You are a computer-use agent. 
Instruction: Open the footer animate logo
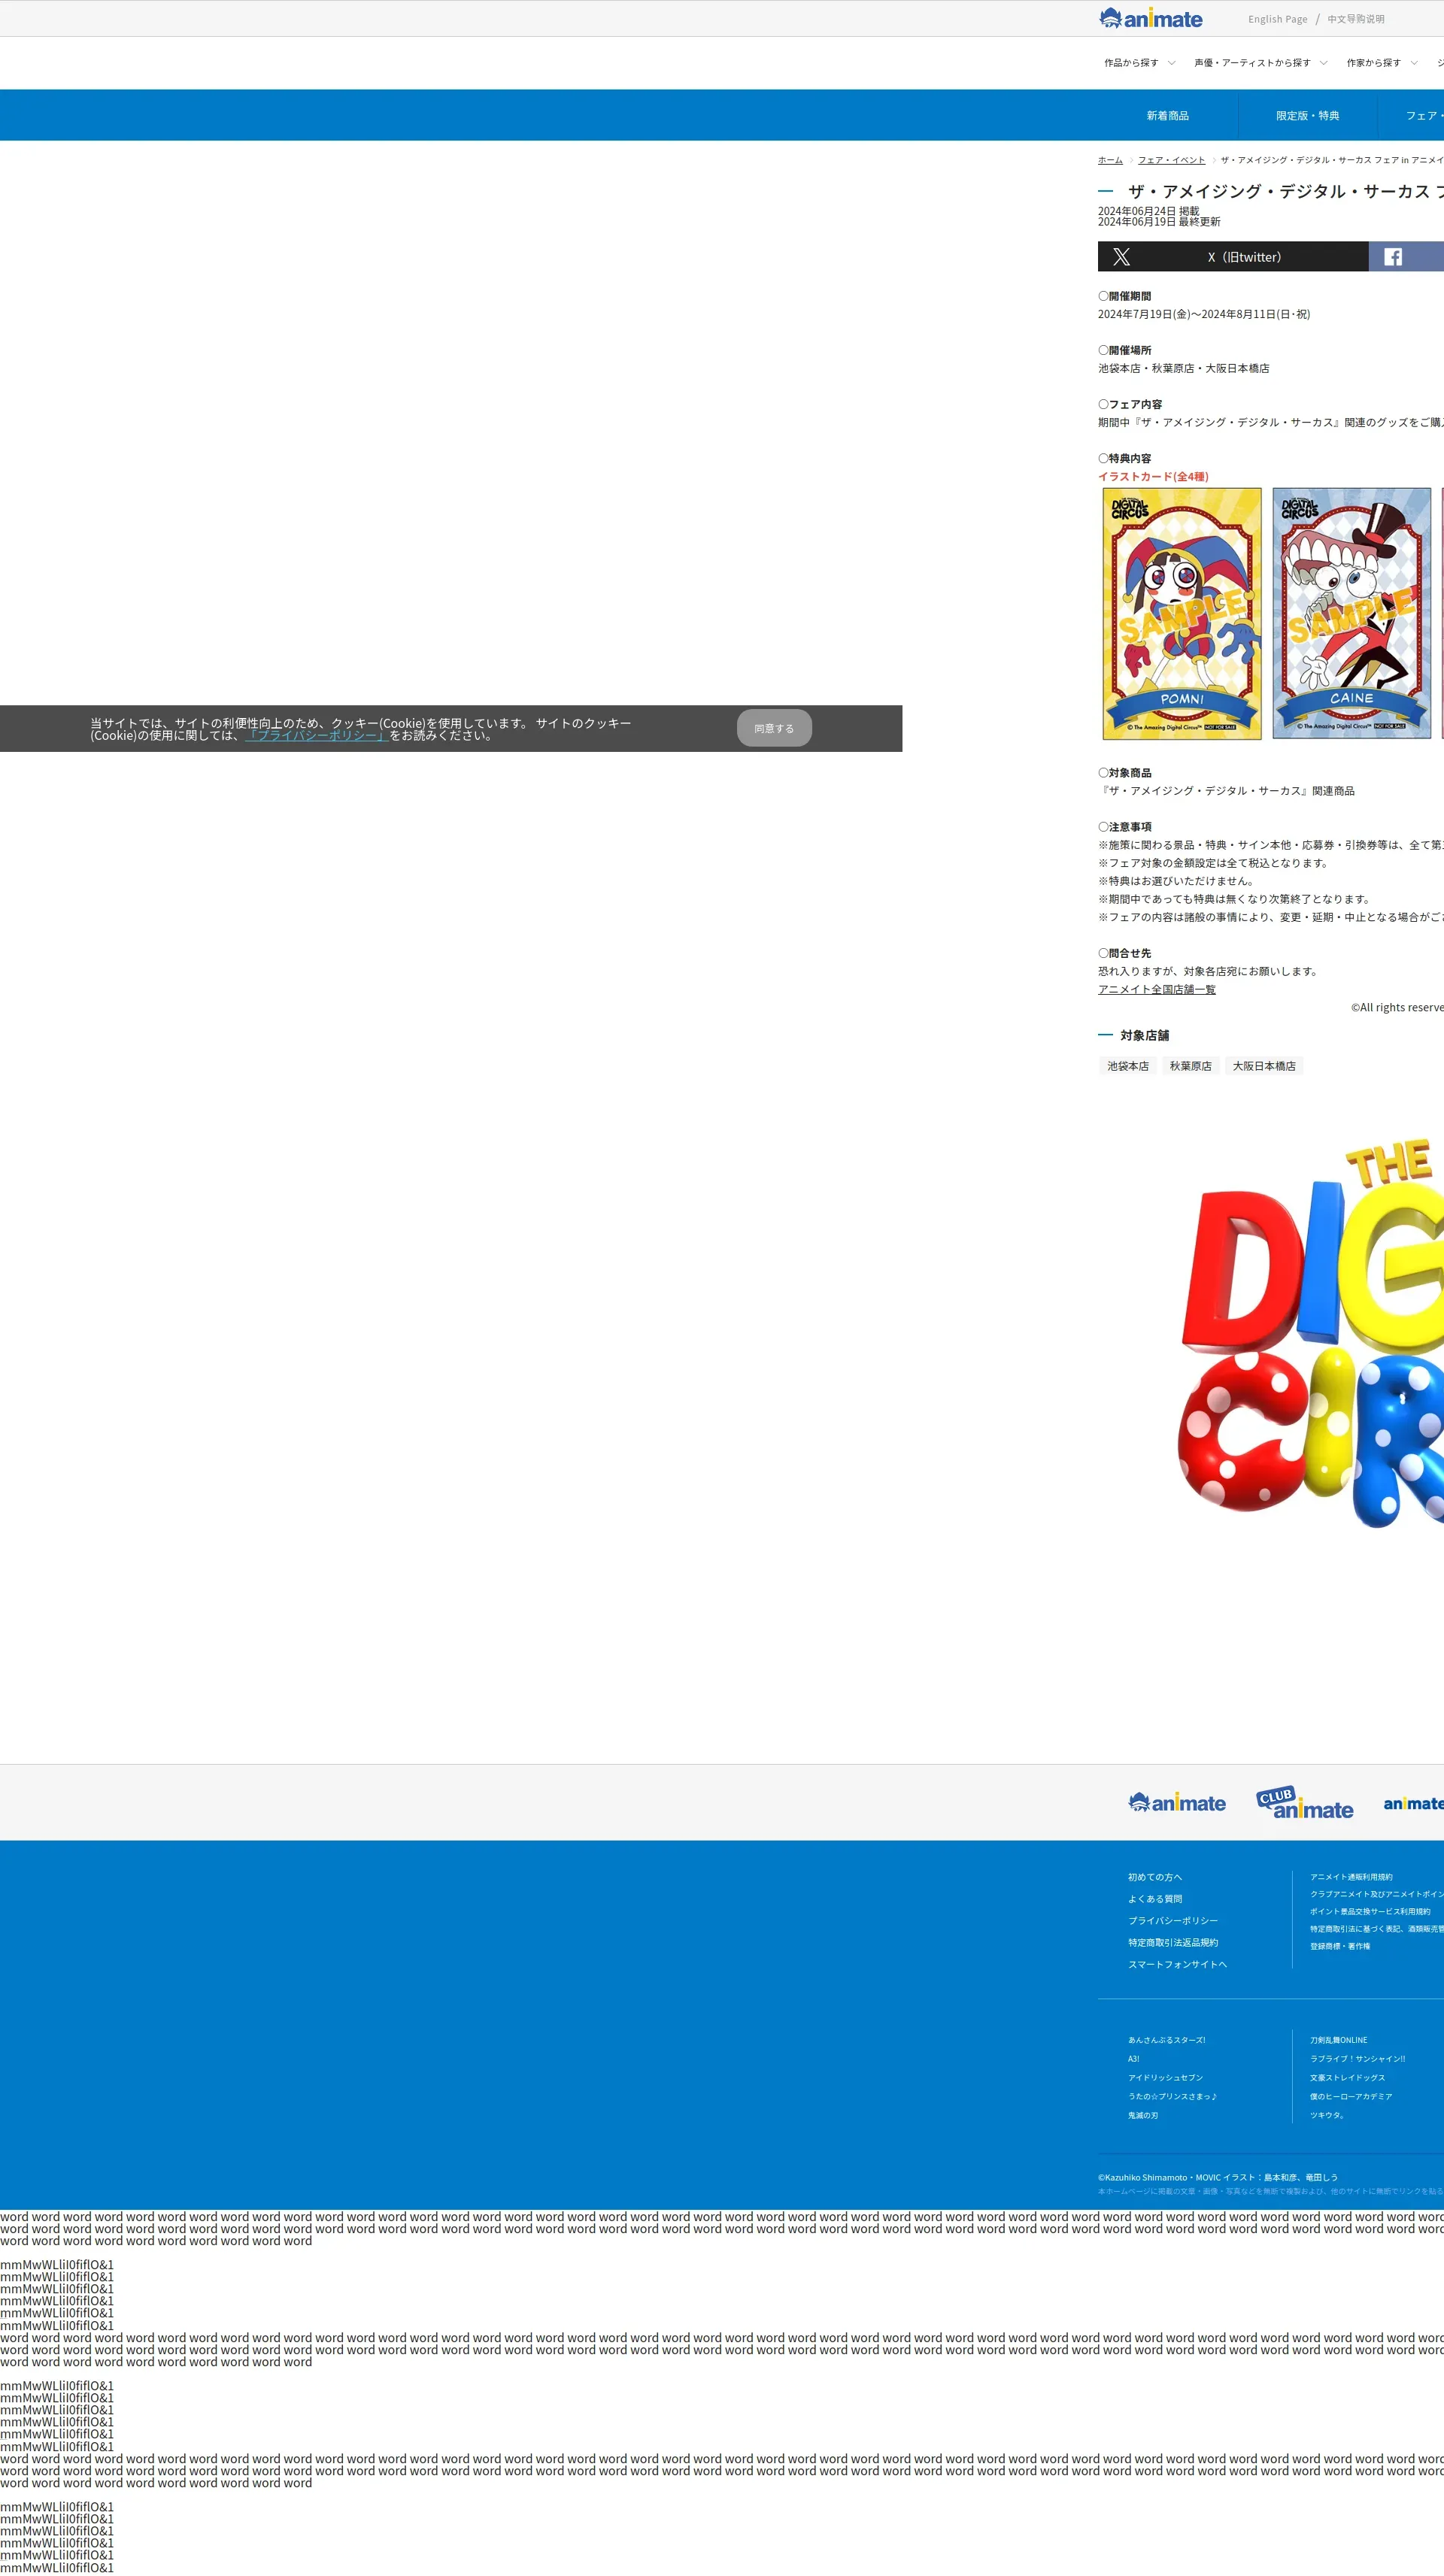coord(1177,1802)
